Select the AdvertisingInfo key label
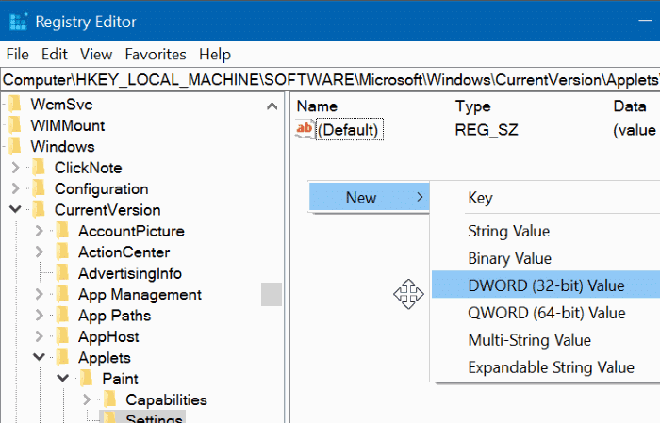Image resolution: width=660 pixels, height=423 pixels. click(x=130, y=273)
